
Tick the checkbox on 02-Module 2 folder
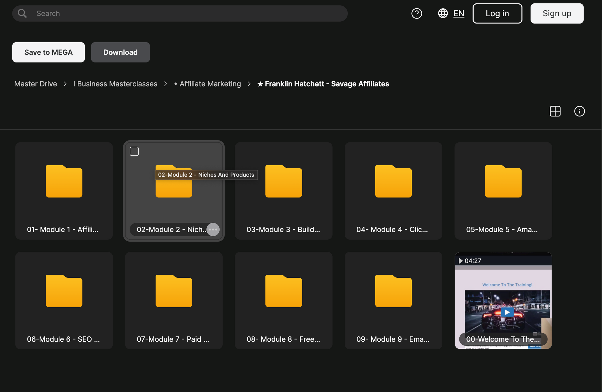(134, 151)
